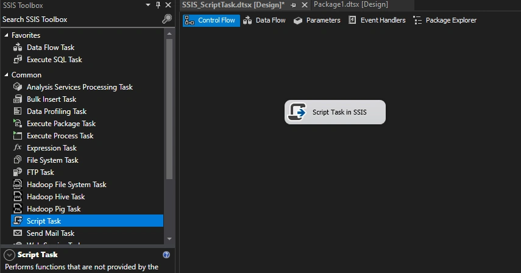The width and height of the screenshot is (521, 273).
Task: Click the Control Flow tab icon
Action: (190, 20)
